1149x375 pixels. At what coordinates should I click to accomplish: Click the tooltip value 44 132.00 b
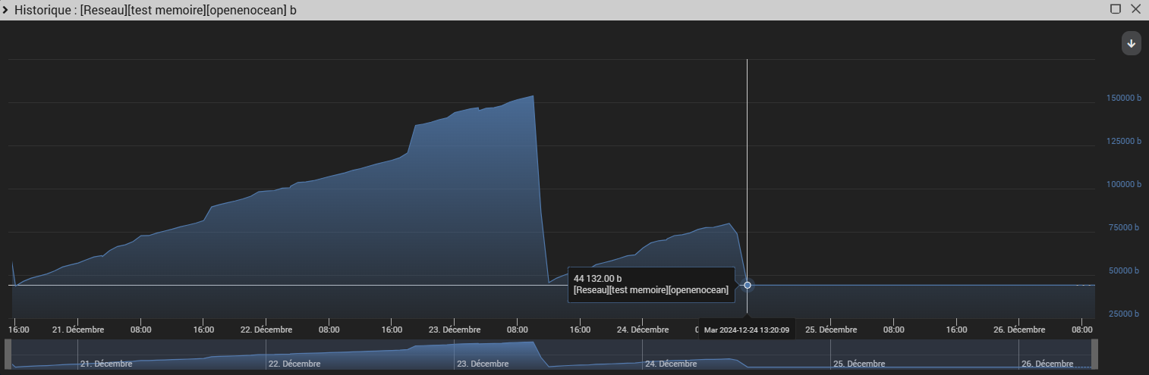(x=597, y=279)
